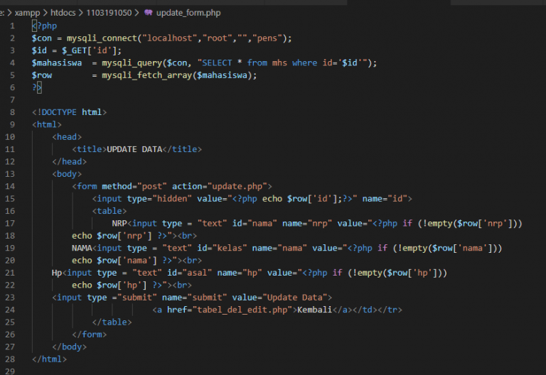Click line number 1 in the gutter
The image size is (546, 375).
(x=11, y=26)
